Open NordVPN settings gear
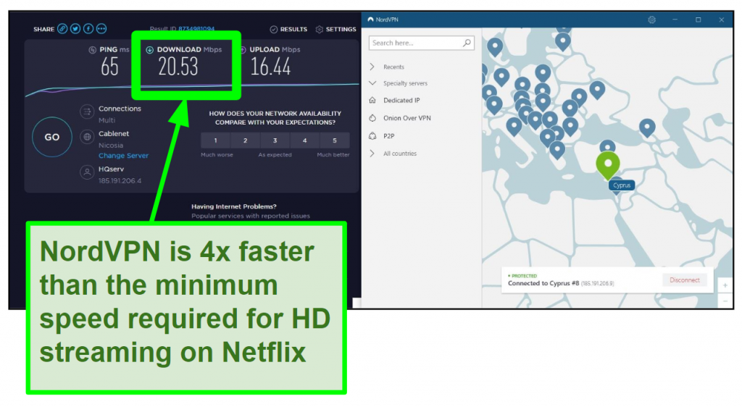This screenshot has width=742, height=407. coord(651,20)
